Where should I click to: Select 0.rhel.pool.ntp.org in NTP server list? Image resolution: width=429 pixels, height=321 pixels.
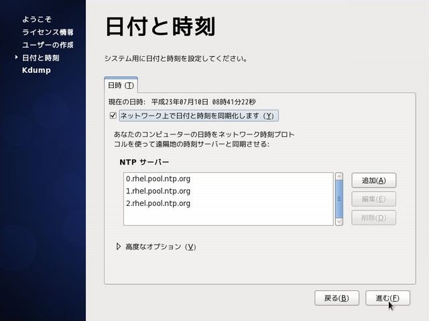click(228, 179)
